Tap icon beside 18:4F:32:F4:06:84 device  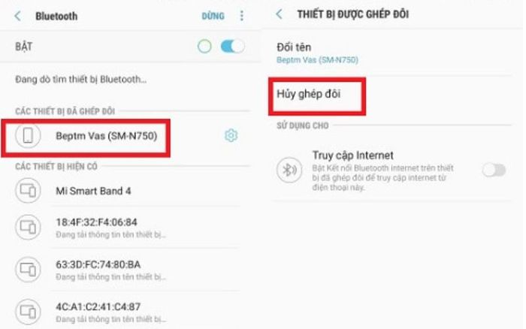(28, 227)
